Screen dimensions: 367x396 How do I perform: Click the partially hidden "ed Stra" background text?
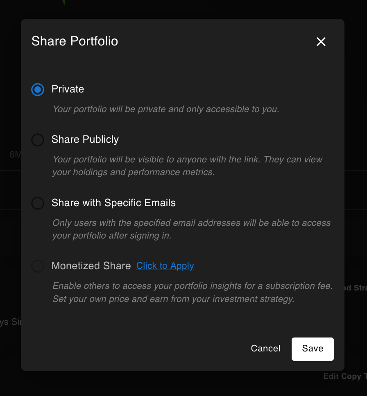(x=356, y=288)
